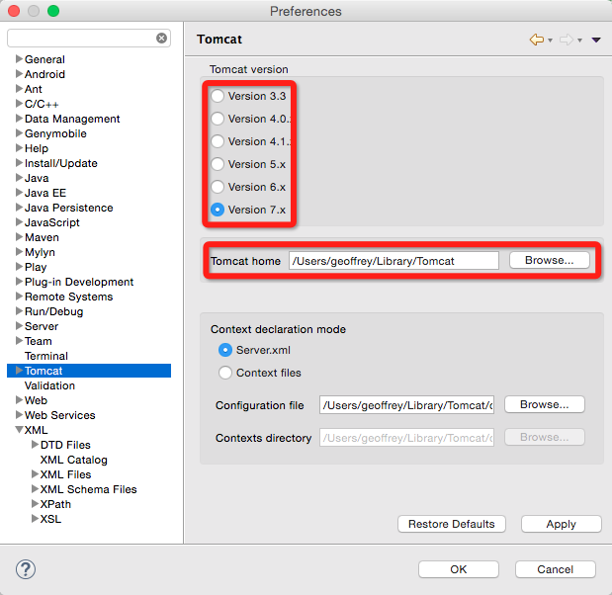Click Restore Defaults button
The width and height of the screenshot is (612, 595).
[452, 524]
